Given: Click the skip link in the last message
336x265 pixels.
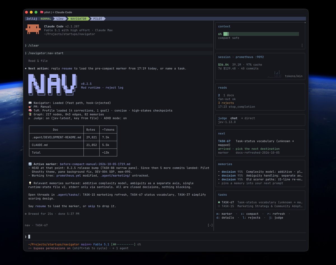Looking at the screenshot, I should coord(92,206).
